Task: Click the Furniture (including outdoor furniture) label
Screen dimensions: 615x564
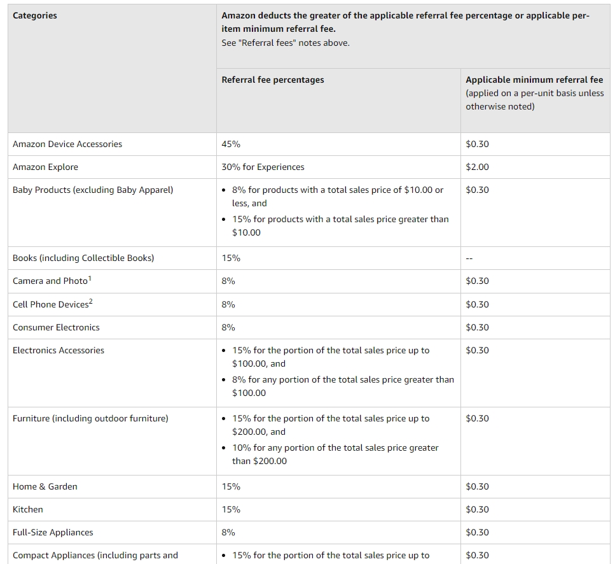Action: pos(90,418)
